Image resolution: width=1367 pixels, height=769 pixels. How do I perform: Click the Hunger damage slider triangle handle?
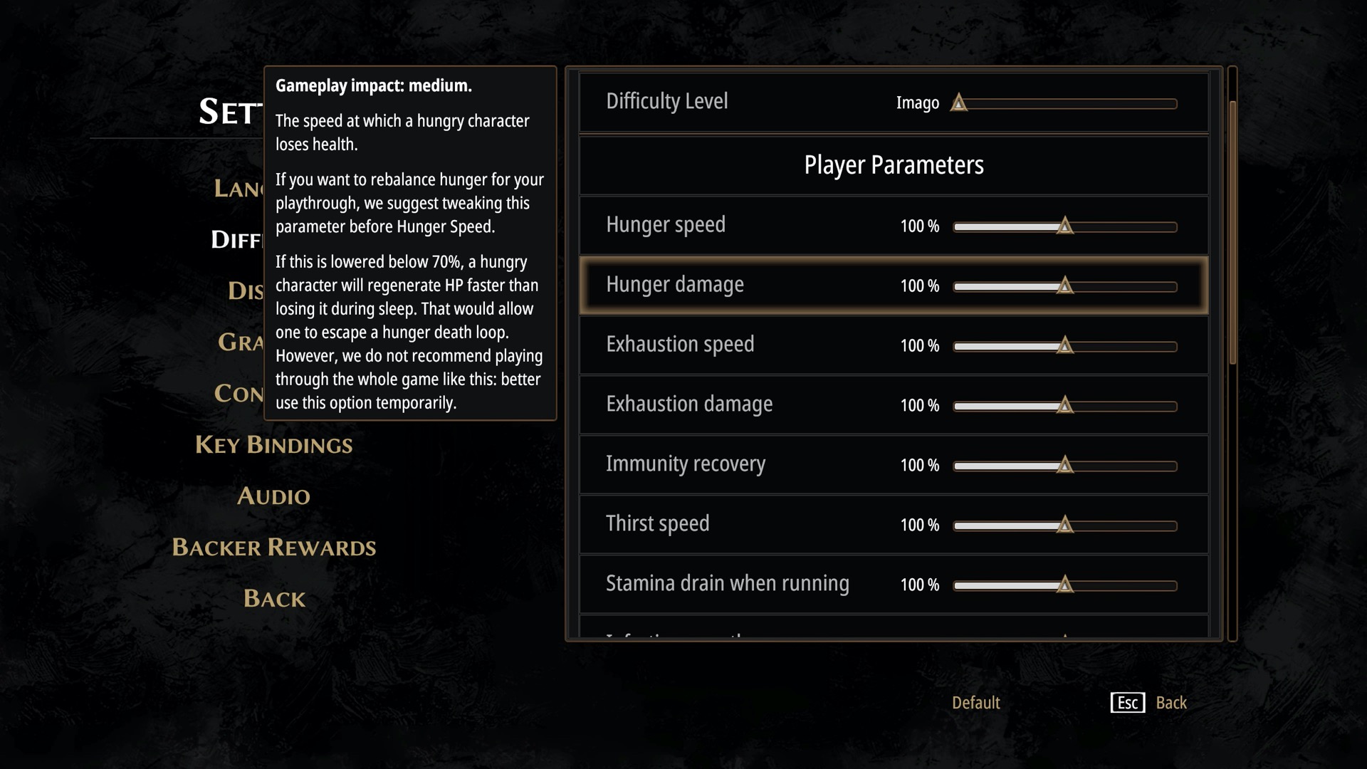[1064, 286]
